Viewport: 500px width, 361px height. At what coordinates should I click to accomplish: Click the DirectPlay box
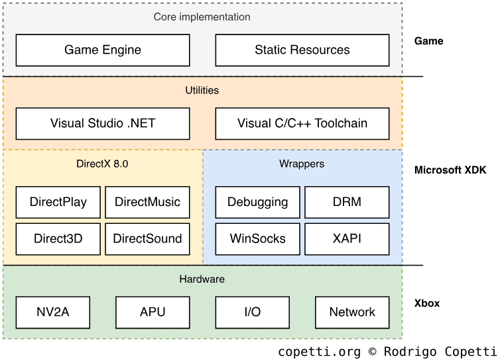tap(58, 202)
